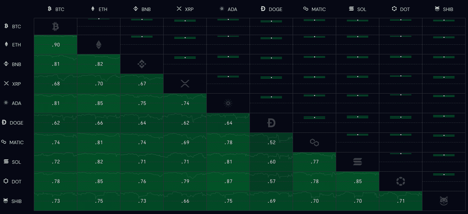
Task: Select the SOL row header label
Action: [x=17, y=162]
